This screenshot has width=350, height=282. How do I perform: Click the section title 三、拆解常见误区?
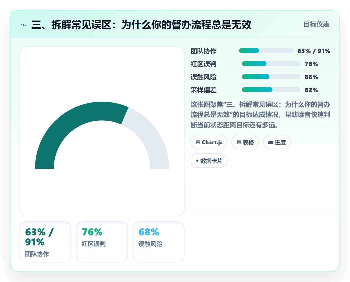tap(141, 25)
